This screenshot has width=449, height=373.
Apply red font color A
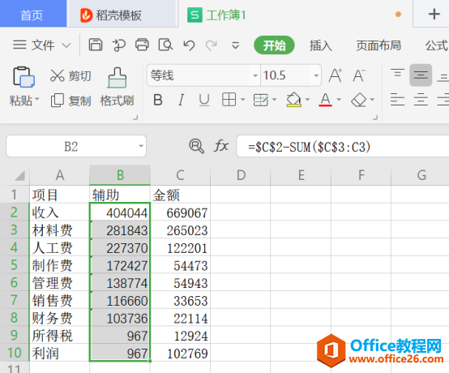click(x=325, y=100)
